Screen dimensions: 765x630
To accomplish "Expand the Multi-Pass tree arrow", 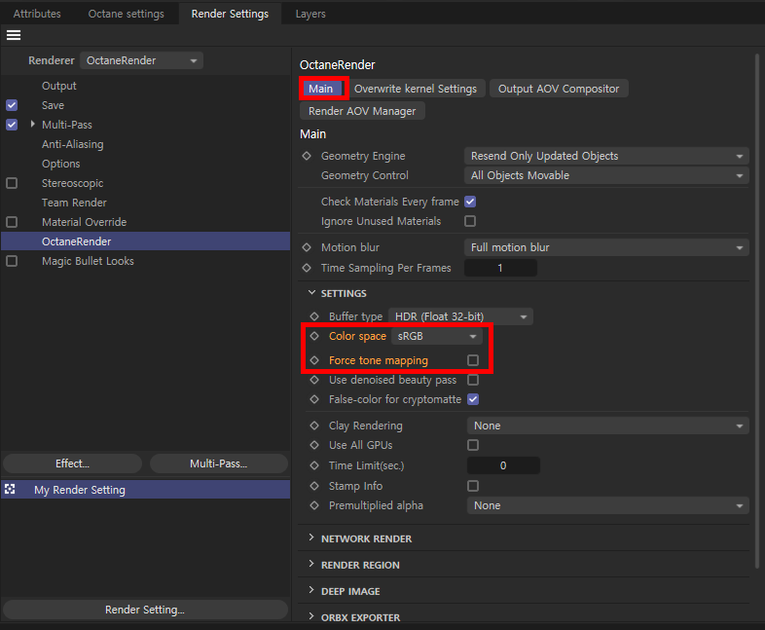I will click(x=33, y=124).
